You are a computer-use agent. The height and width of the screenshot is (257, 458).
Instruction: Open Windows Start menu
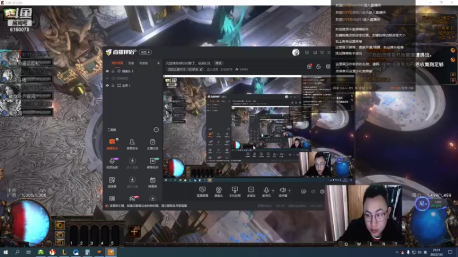(x=6, y=252)
